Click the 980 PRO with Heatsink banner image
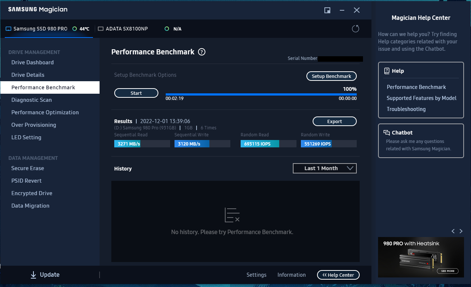 click(x=421, y=257)
